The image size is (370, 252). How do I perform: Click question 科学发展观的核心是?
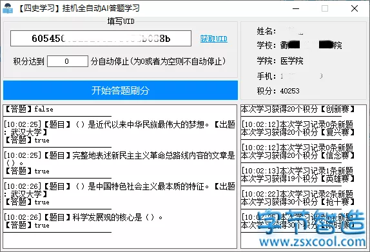83,217
